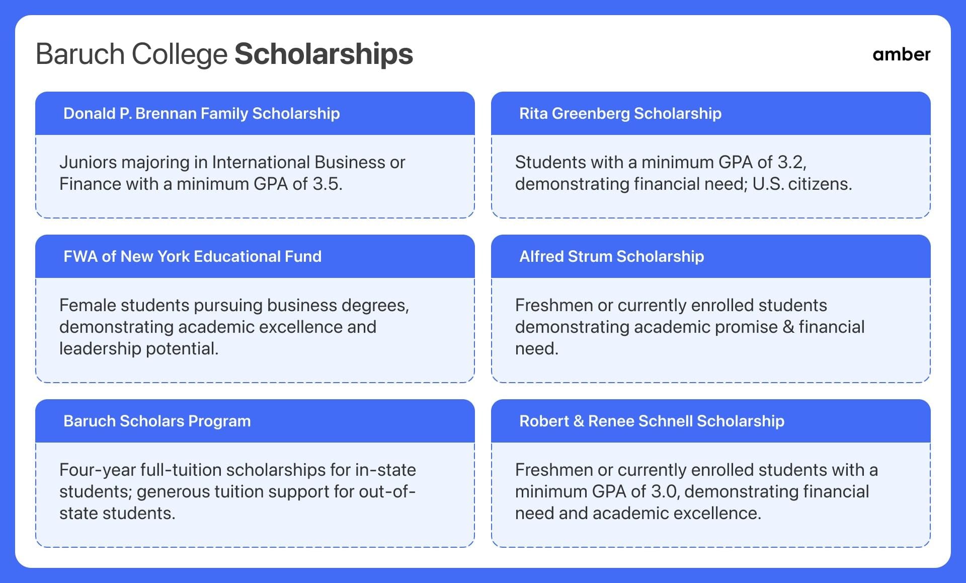Click the minimum GPA of 3.0 description

point(696,491)
